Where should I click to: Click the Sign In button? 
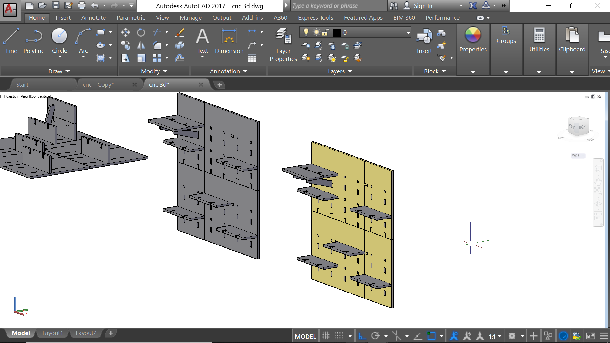[x=423, y=6]
